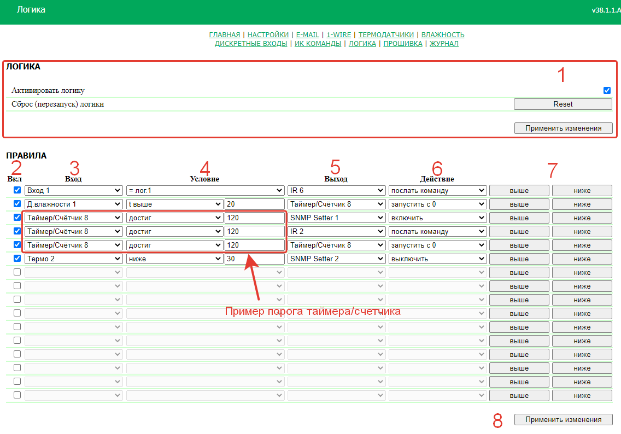Open the 'НАСТРОЙКИ' navigation link
This screenshot has width=621, height=434.
click(268, 35)
